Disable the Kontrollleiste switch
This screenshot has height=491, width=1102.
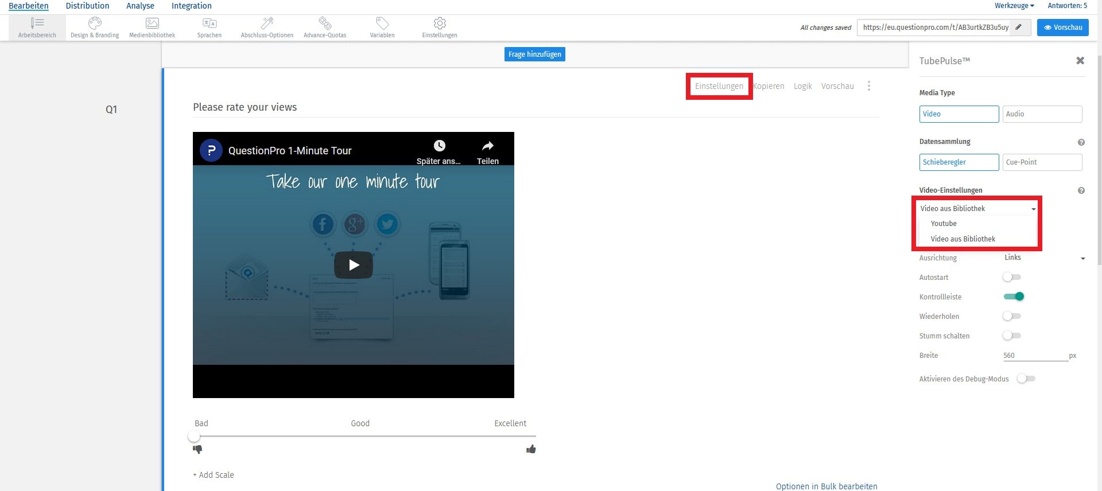click(x=1014, y=297)
